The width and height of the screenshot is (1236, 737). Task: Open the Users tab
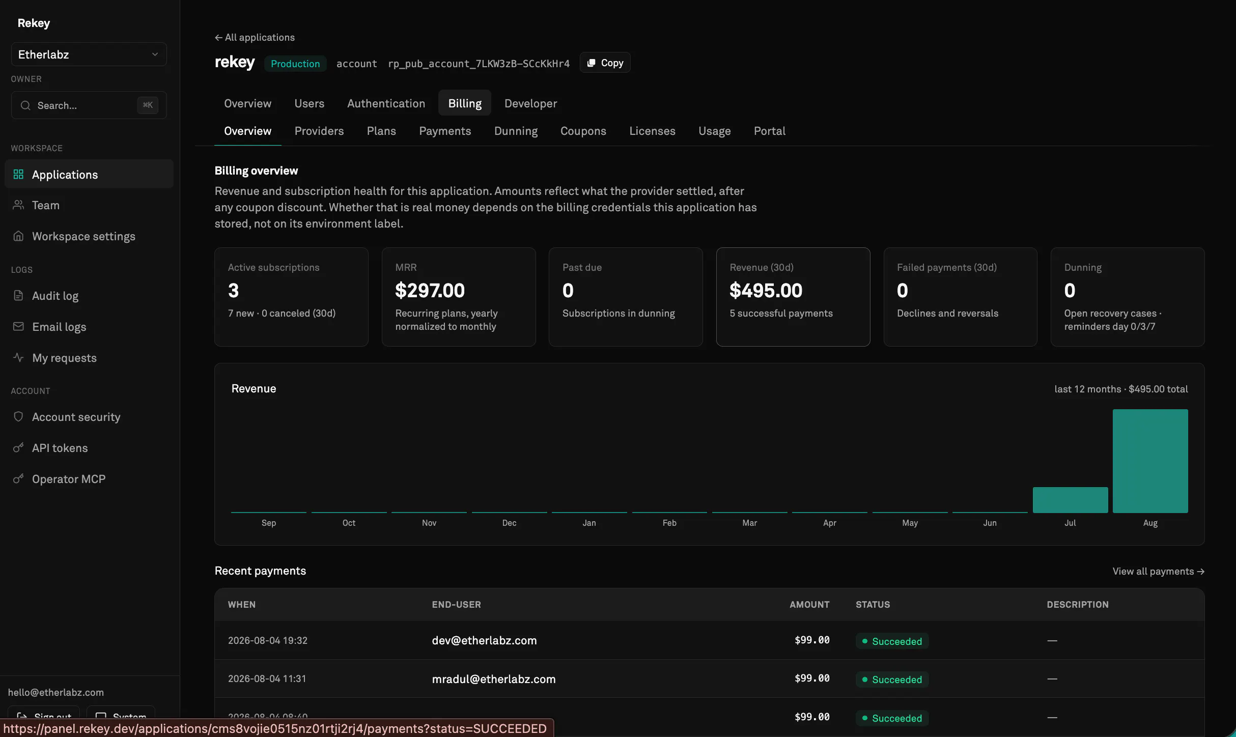point(309,103)
